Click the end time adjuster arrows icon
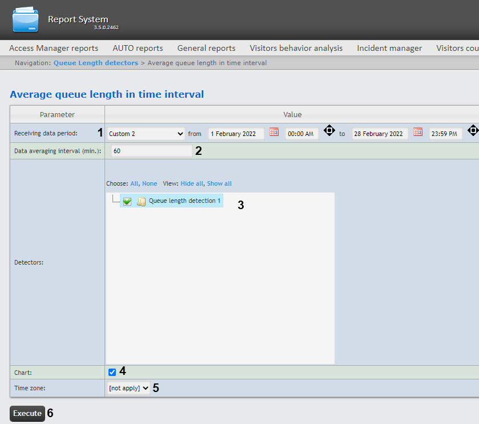The image size is (479, 424). [x=473, y=131]
